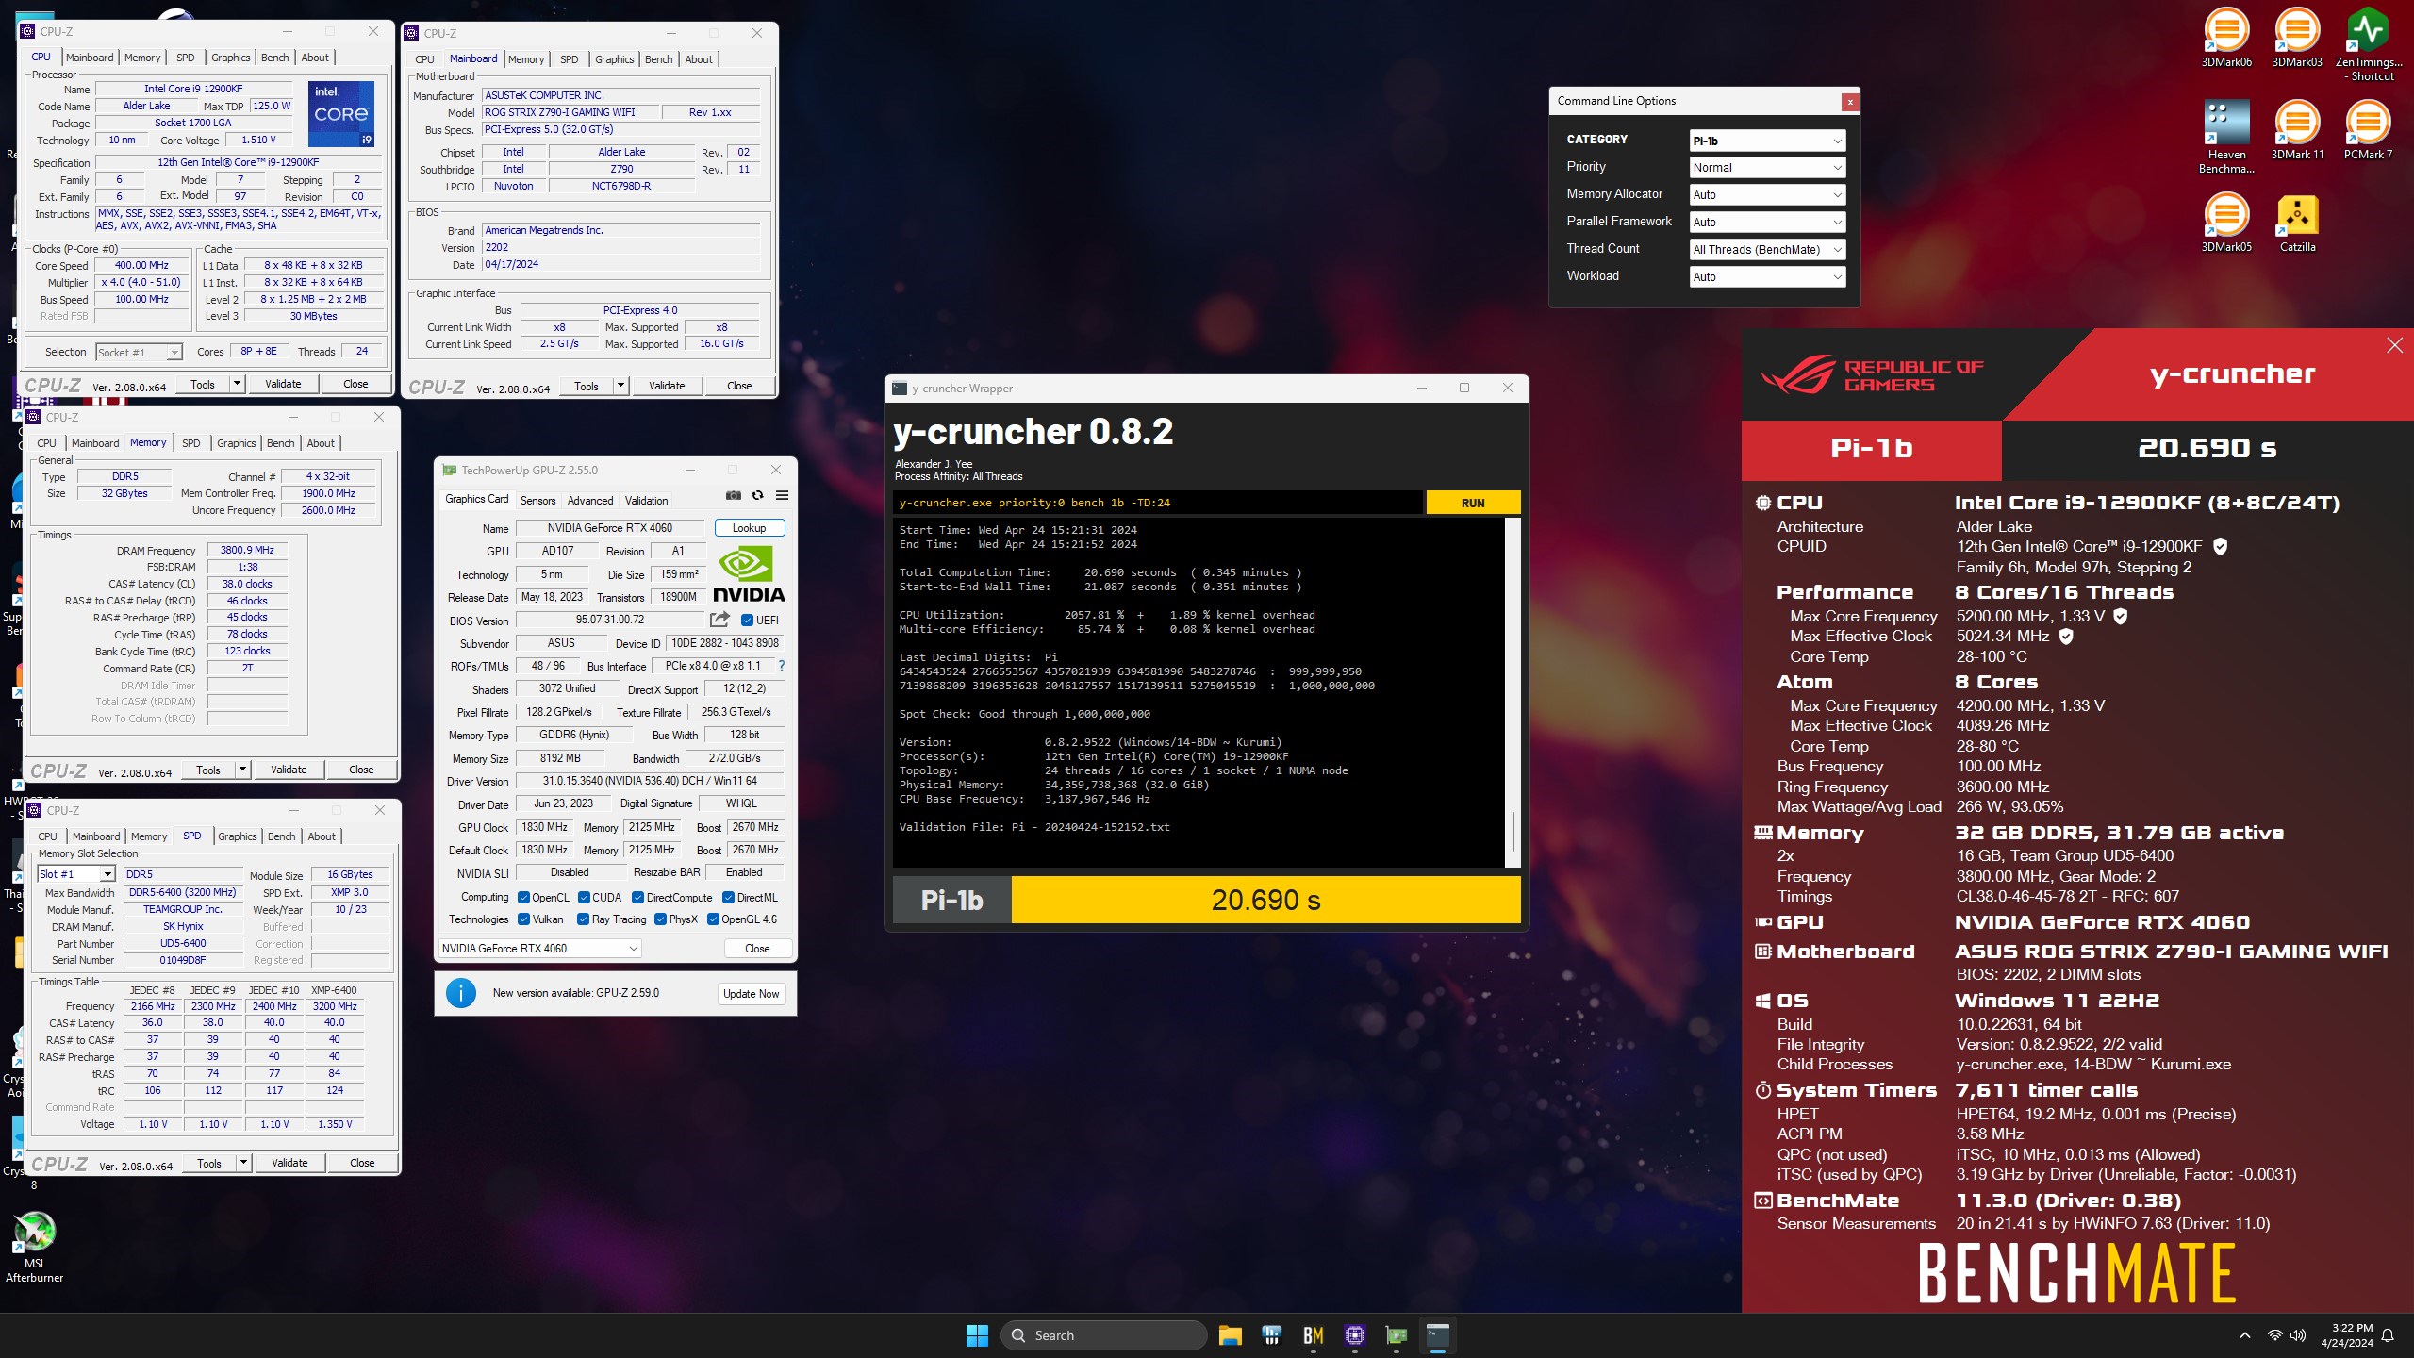The width and height of the screenshot is (2414, 1358).
Task: Click GPU-Z refresh icon
Action: click(x=757, y=495)
